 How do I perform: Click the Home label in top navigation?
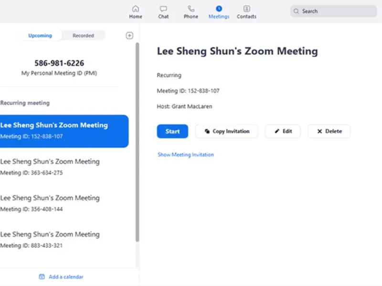pos(136,17)
